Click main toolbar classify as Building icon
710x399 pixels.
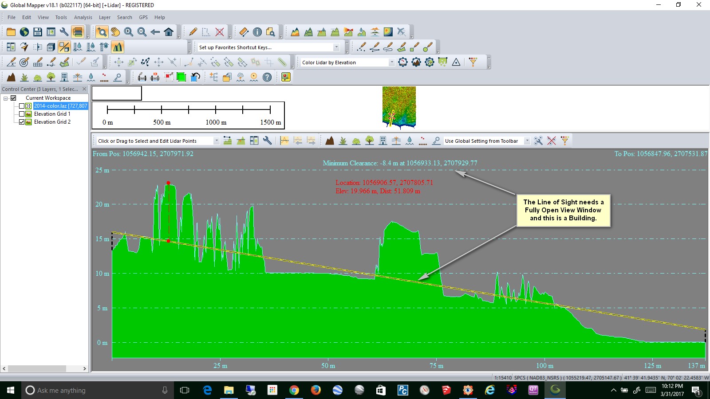64,77
